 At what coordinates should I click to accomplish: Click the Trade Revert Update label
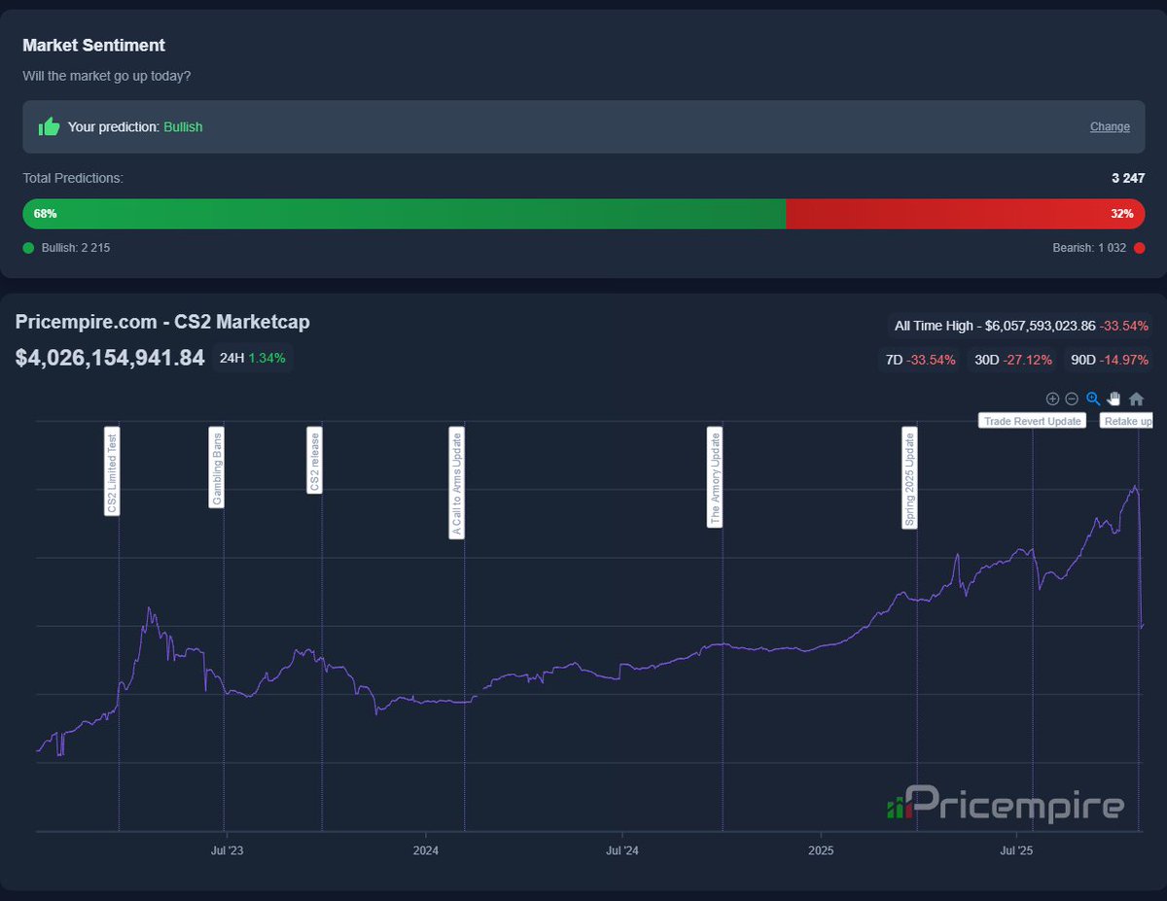coord(1031,420)
